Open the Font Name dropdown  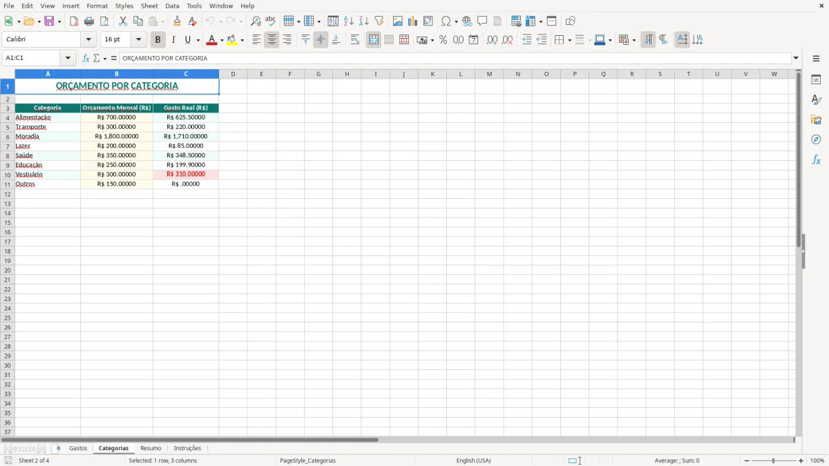[88, 40]
